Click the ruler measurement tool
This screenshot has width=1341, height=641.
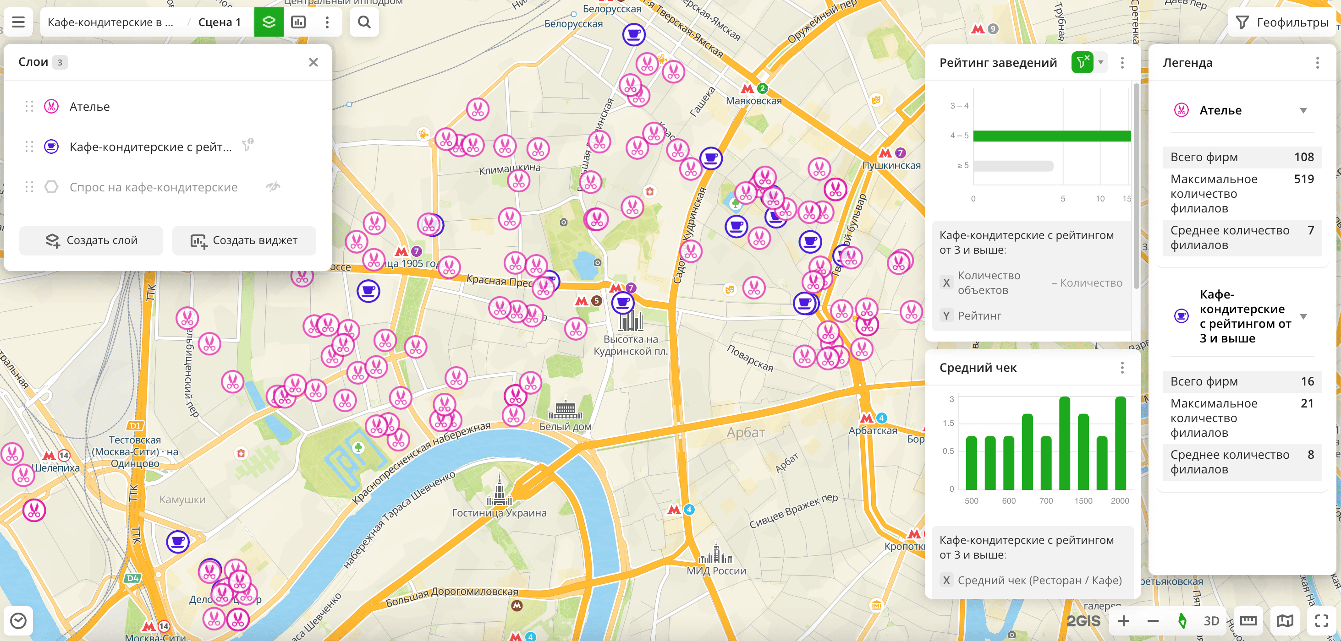[1248, 620]
